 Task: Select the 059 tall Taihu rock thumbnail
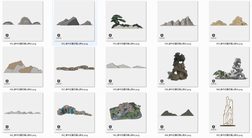click(178, 67)
